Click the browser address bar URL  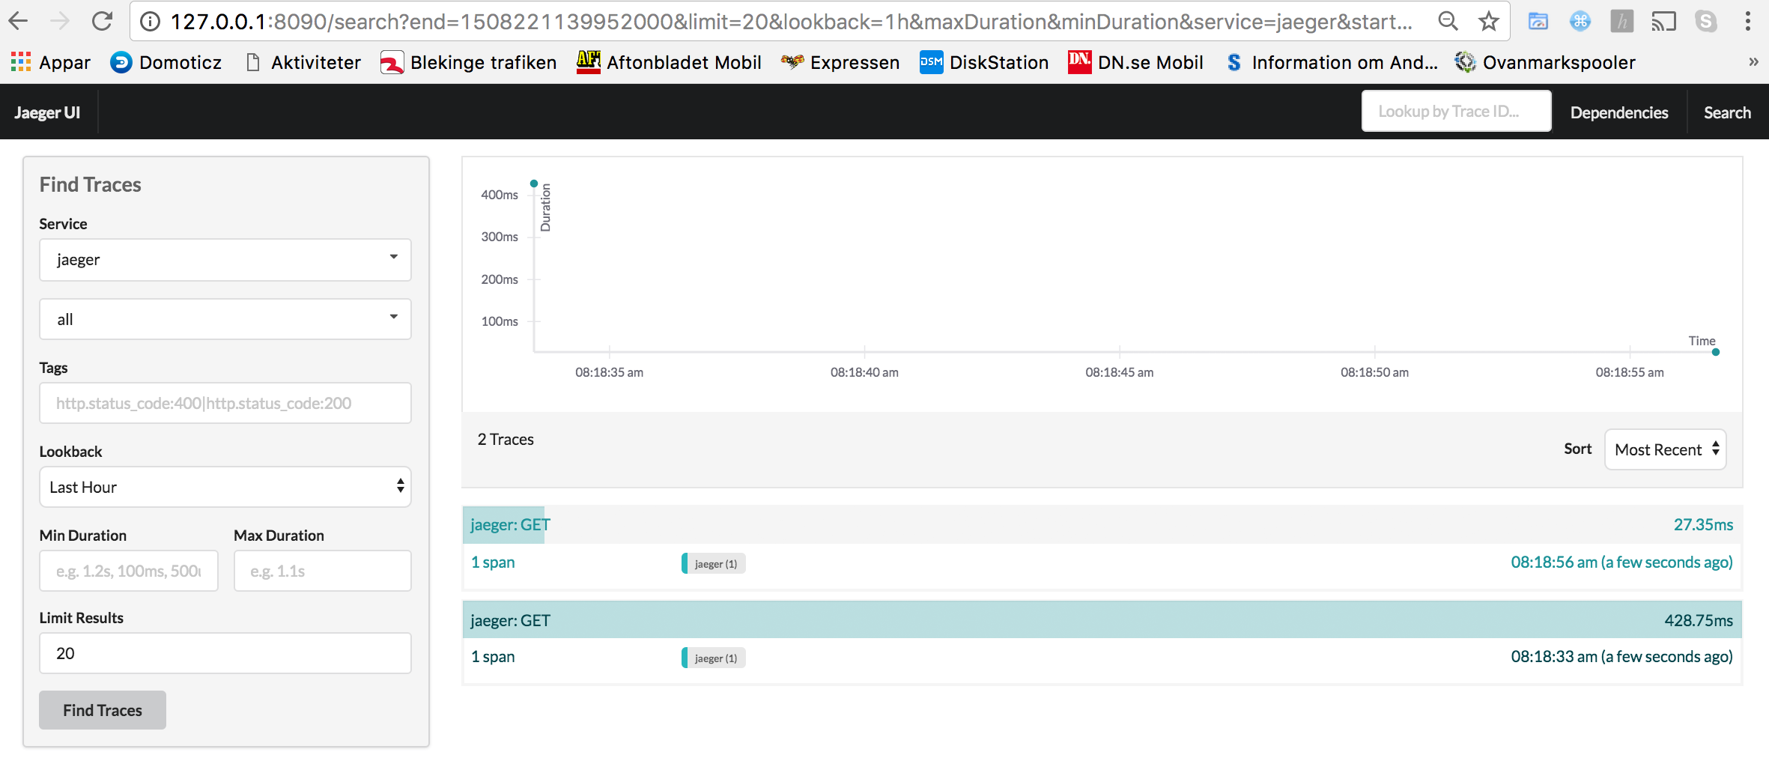(x=791, y=22)
